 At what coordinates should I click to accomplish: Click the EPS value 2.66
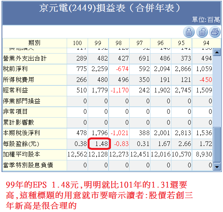(185, 144)
